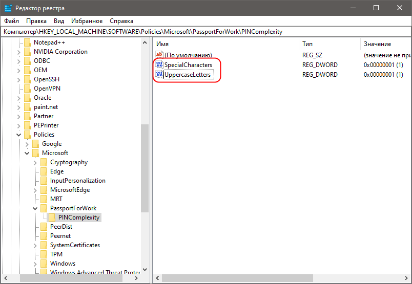Viewport: 412px width, 284px height.
Task: Click the MicrosoftEdge folder icon
Action: [x=44, y=190]
